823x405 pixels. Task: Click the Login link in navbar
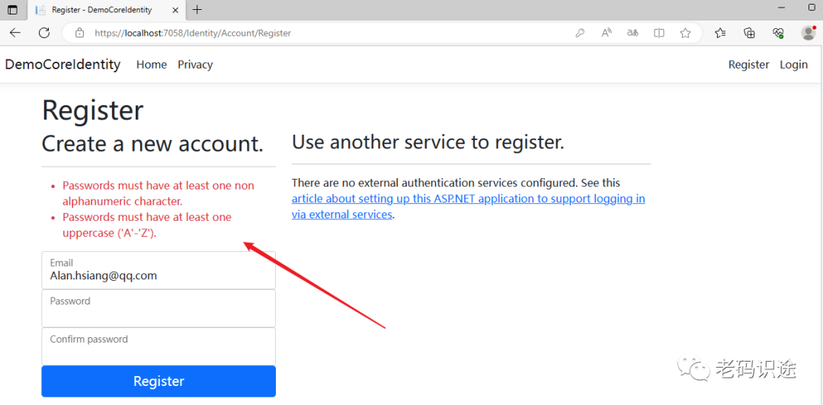pyautogui.click(x=793, y=65)
